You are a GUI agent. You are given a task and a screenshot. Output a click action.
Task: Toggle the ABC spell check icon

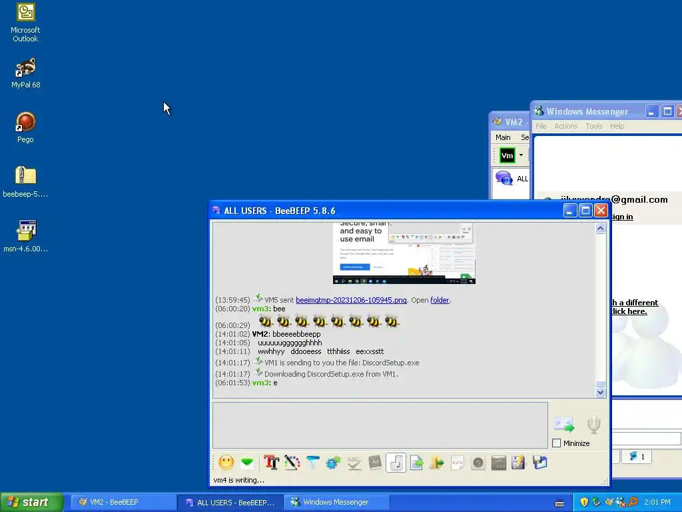pos(354,463)
